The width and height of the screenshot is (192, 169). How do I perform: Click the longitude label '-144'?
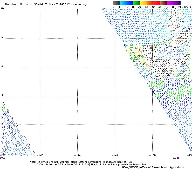[77, 155]
